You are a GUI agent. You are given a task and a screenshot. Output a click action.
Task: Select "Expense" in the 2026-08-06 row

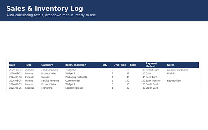30,88
